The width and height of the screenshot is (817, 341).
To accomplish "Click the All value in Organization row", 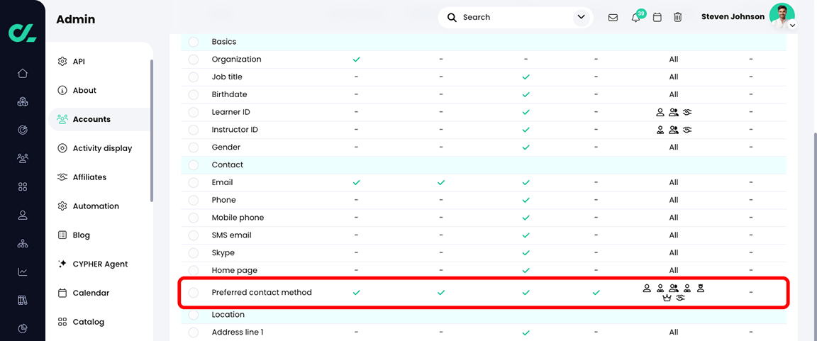I will (x=674, y=60).
